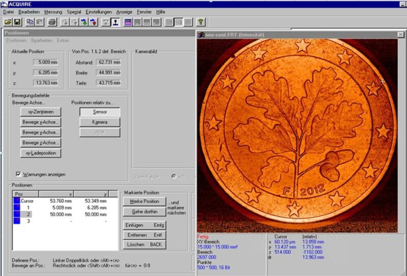Click the y column header in positions table
The width and height of the screenshot is (407, 276).
pos(91,194)
